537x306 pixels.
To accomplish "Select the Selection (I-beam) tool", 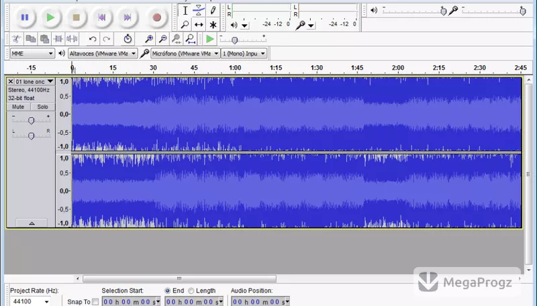I will [185, 10].
